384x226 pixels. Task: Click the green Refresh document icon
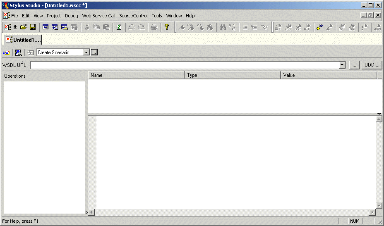coord(119,27)
